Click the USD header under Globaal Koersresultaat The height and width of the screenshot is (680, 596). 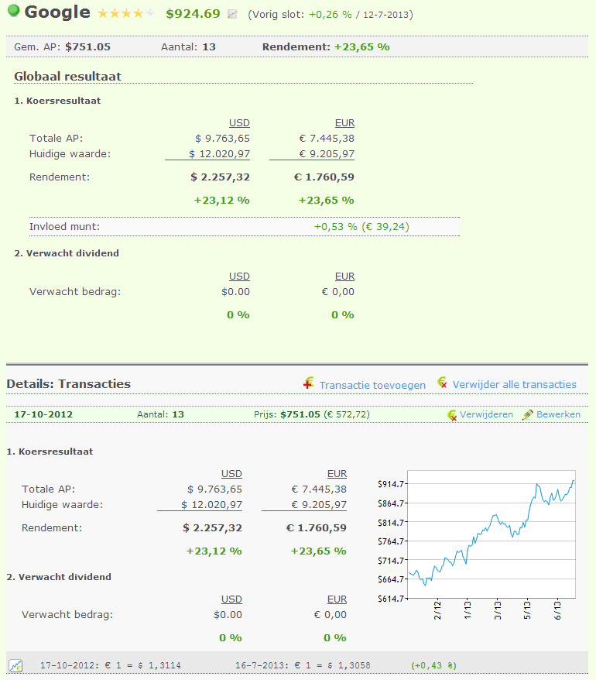click(239, 123)
